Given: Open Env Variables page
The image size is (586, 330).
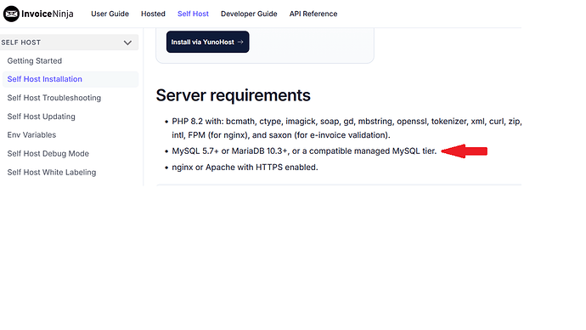Looking at the screenshot, I should click(x=31, y=134).
